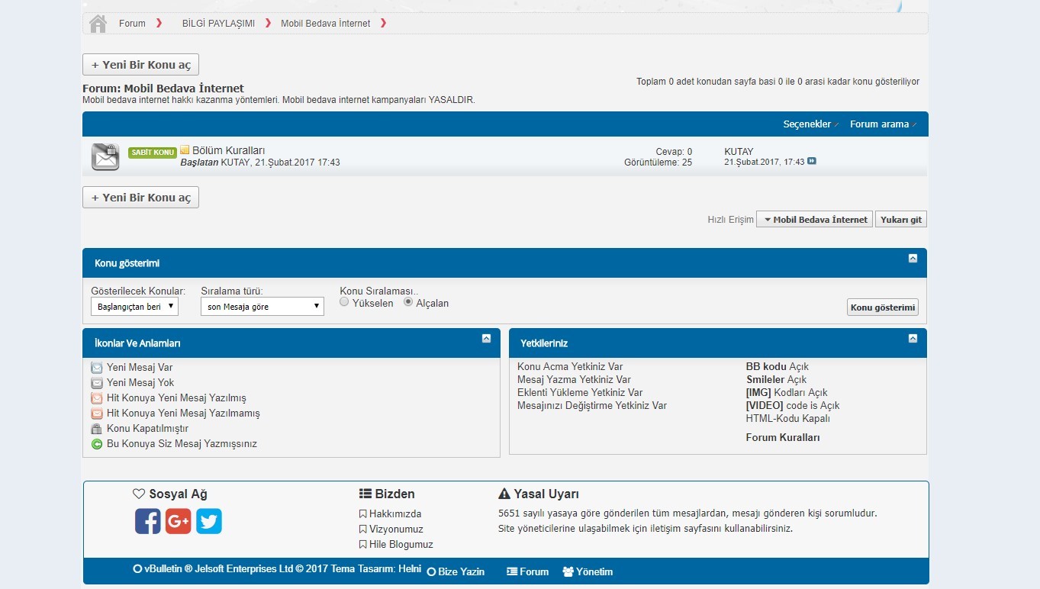1040x589 pixels.
Task: Open the Sıralama türü dropdown
Action: (x=262, y=307)
